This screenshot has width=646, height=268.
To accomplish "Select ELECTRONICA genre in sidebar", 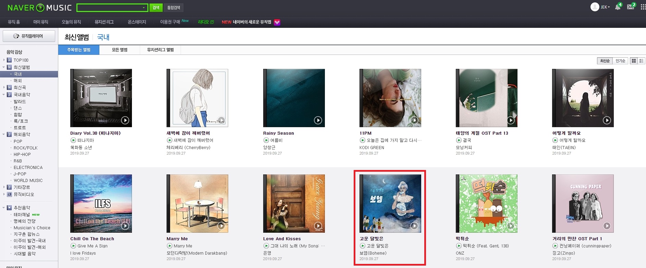I will [x=28, y=167].
